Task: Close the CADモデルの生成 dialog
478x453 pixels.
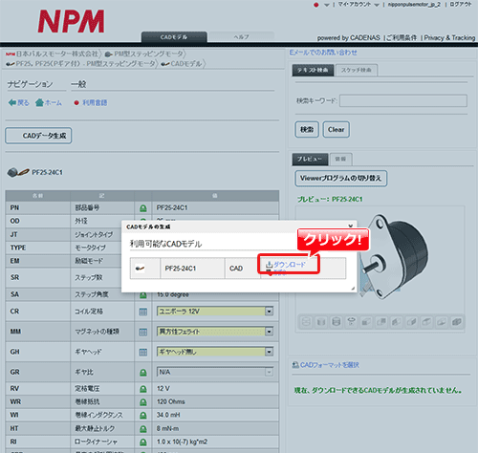Action: pyautogui.click(x=350, y=226)
